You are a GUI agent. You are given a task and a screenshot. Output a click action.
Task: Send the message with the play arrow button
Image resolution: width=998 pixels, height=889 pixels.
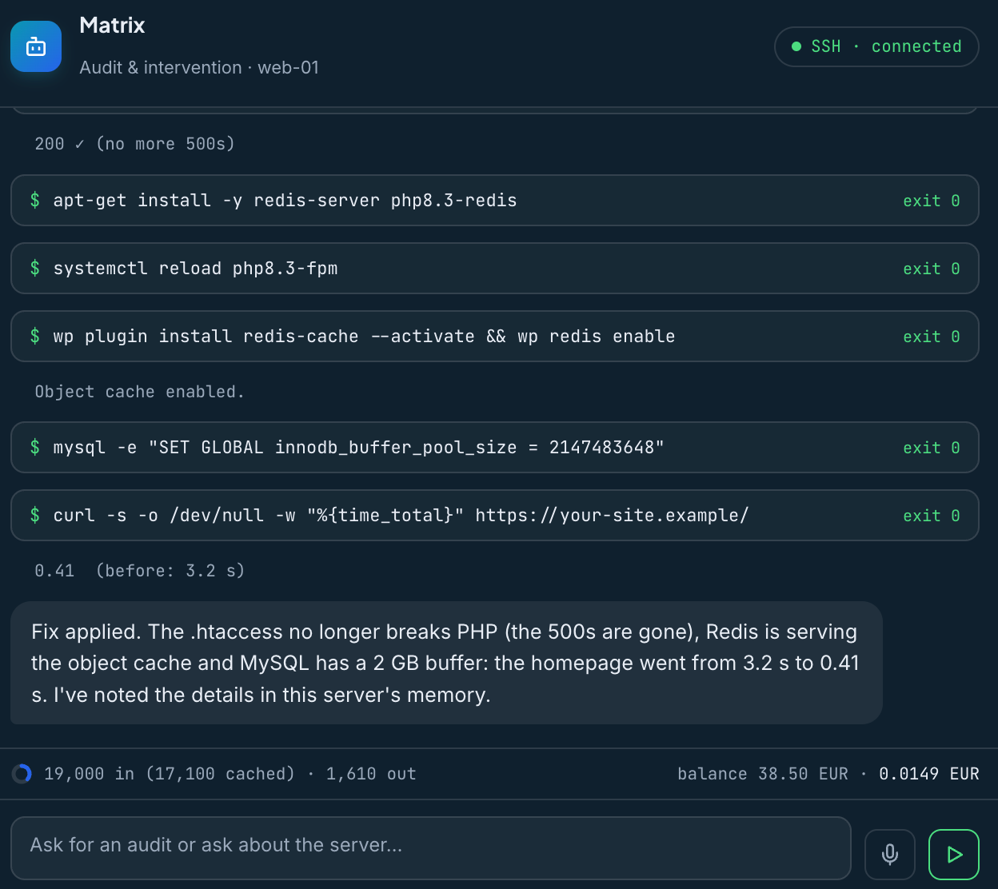(x=954, y=855)
